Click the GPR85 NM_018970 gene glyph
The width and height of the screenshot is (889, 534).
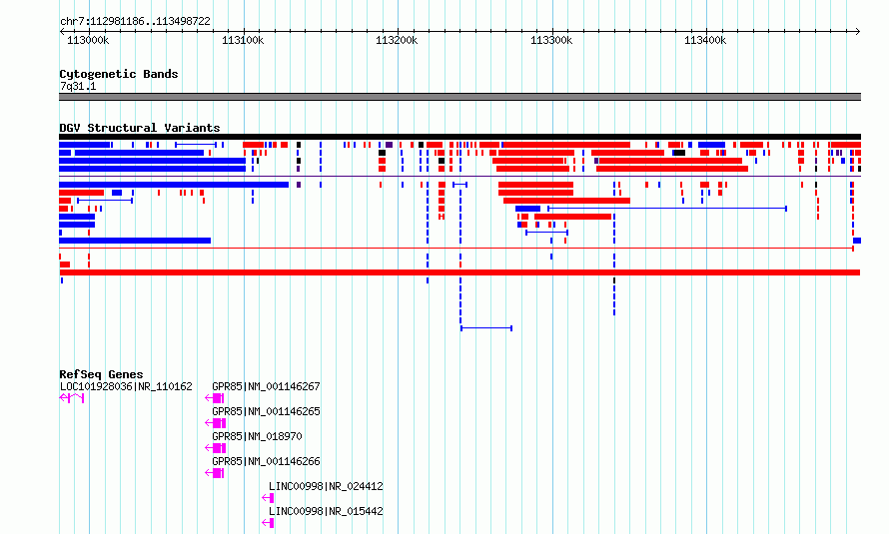[x=216, y=448]
